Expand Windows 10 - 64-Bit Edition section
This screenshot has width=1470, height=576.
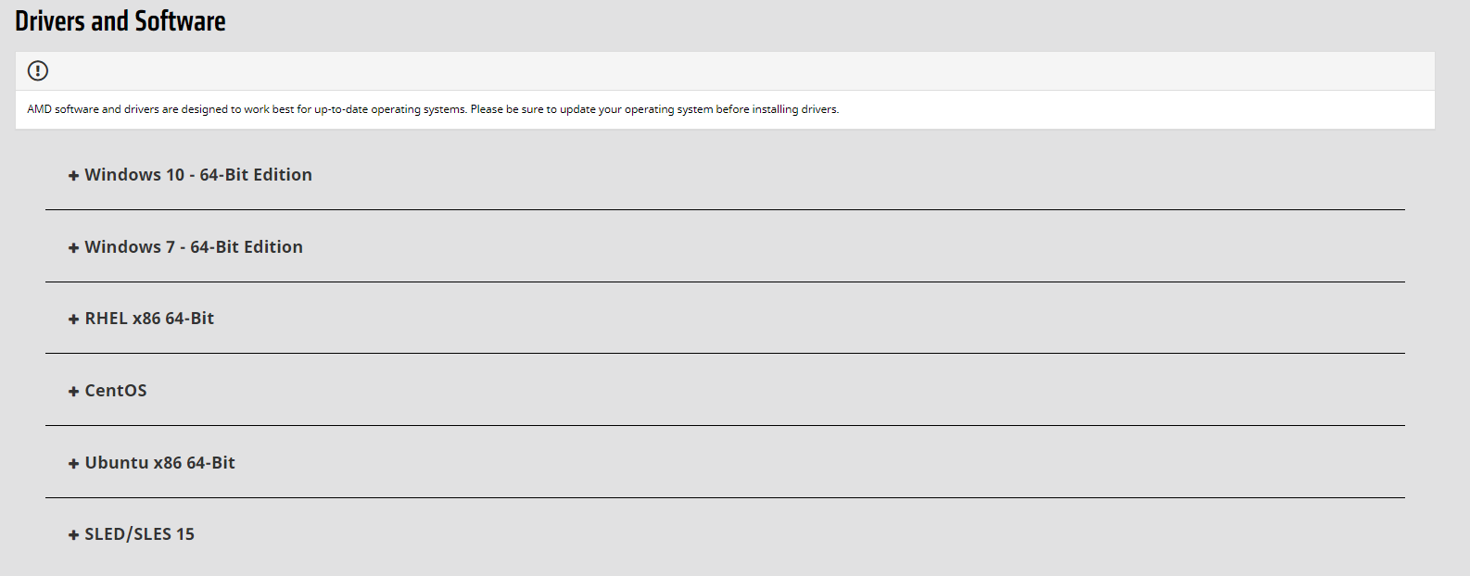198,175
